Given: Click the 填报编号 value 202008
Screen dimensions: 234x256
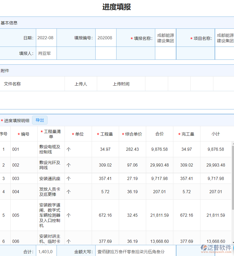Looking at the screenshot, I should click(106, 38).
